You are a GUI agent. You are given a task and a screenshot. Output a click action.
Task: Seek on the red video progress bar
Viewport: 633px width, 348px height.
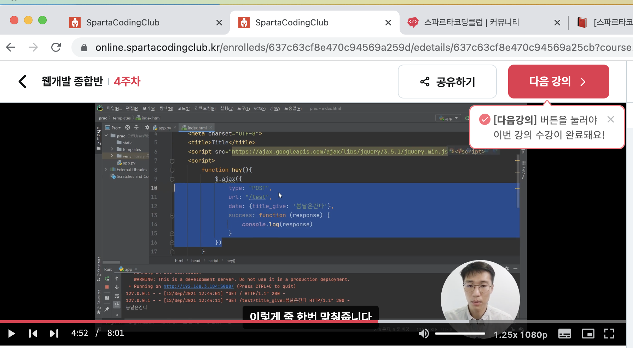(x=189, y=322)
